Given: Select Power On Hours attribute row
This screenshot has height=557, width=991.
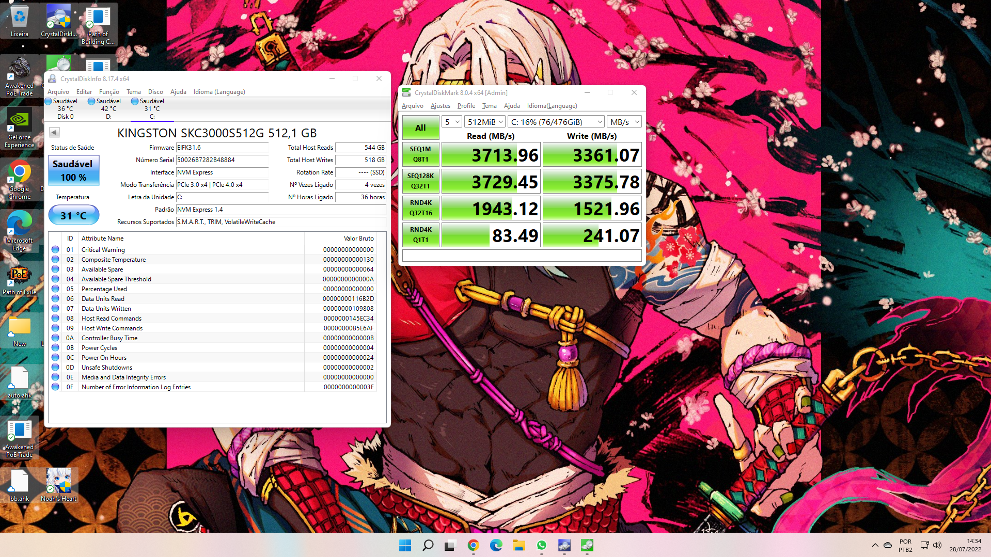Looking at the screenshot, I should click(x=213, y=358).
